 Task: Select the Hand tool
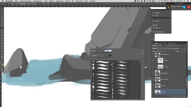[x=2, y=57]
